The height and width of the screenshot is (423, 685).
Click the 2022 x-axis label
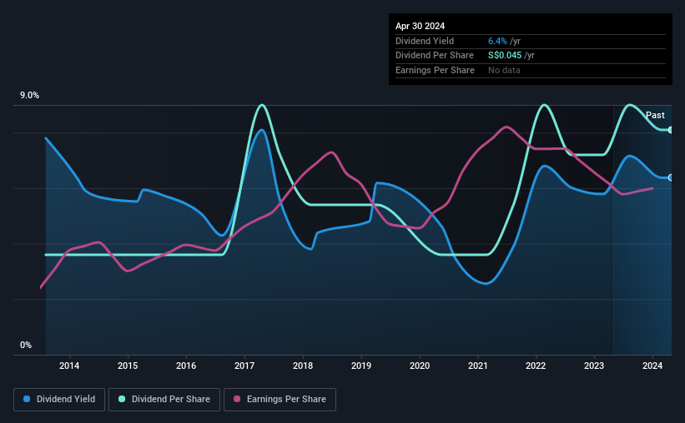[536, 366]
